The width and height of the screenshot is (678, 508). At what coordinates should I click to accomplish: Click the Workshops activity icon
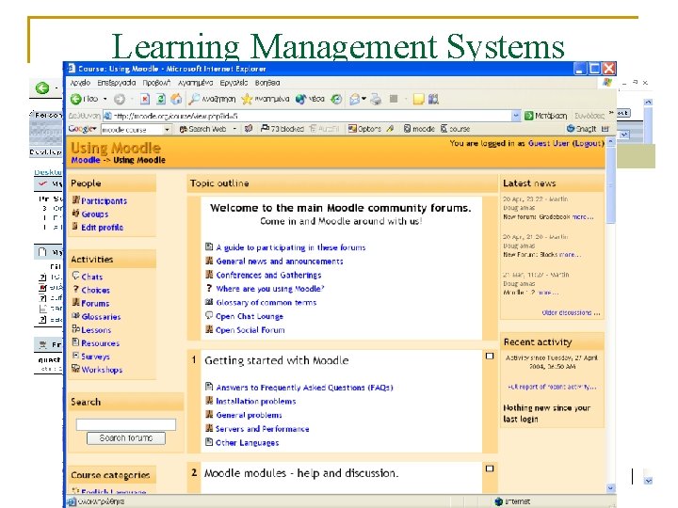click(75, 369)
